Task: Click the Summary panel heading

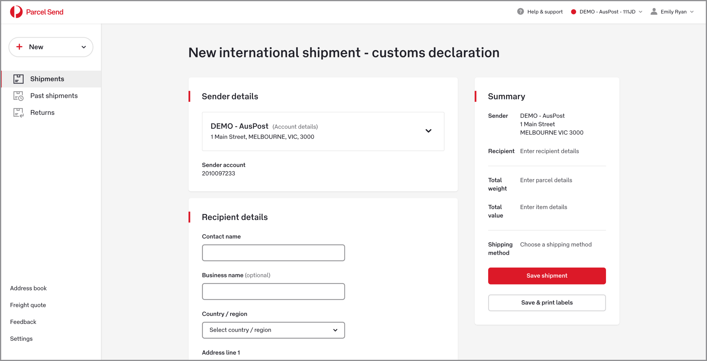Action: 506,97
